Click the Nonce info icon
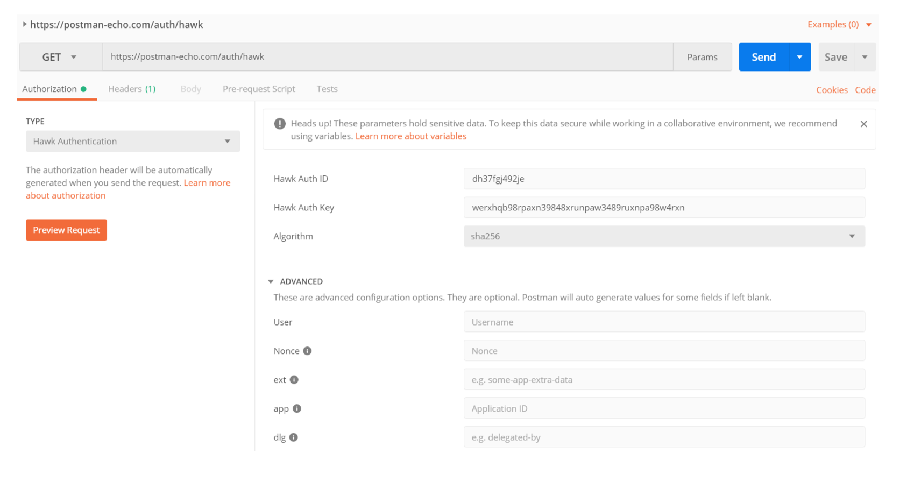914x495 pixels. coord(307,351)
